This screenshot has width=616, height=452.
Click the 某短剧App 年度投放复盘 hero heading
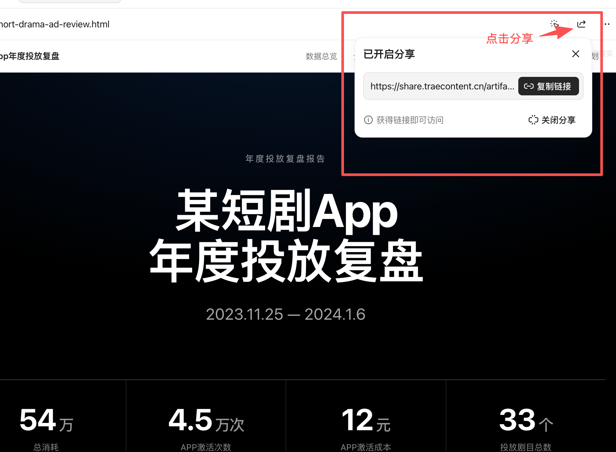(286, 236)
